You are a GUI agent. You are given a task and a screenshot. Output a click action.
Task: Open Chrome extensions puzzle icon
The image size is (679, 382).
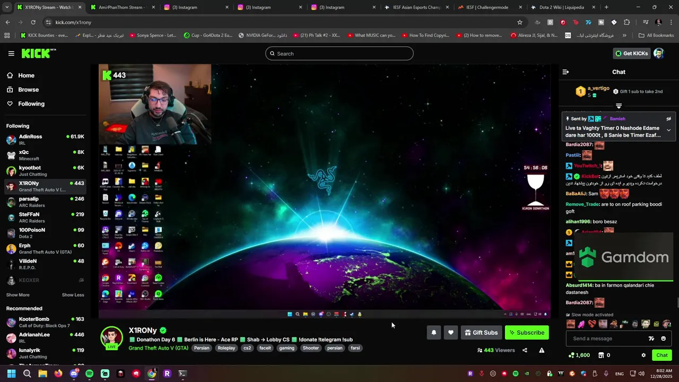(x=627, y=22)
